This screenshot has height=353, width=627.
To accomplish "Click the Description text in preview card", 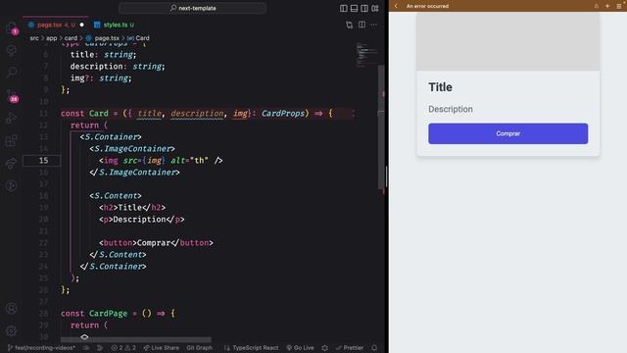I will 451,109.
